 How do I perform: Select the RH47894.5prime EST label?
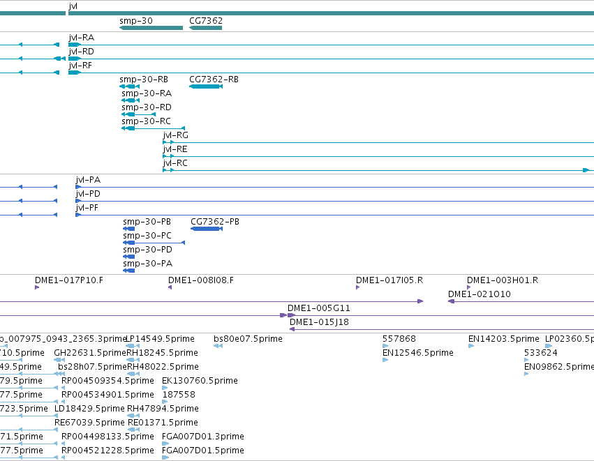point(163,409)
